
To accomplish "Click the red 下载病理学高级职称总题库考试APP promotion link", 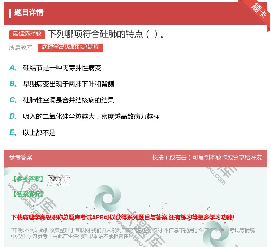I will pyautogui.click(x=122, y=217).
